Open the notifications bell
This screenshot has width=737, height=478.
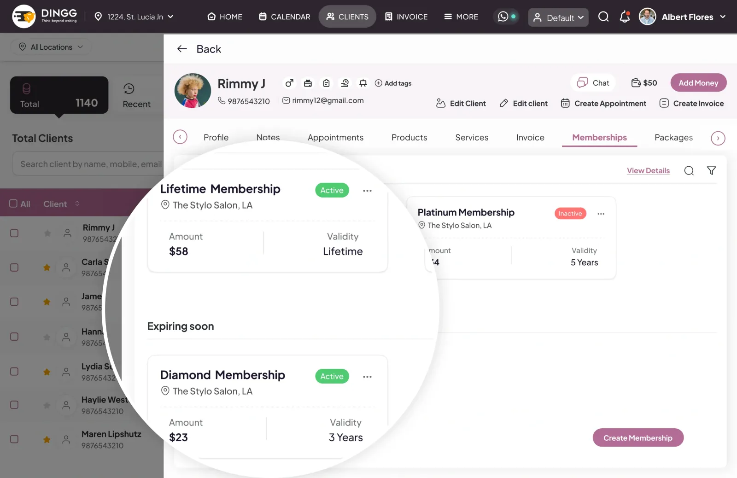[x=625, y=17]
